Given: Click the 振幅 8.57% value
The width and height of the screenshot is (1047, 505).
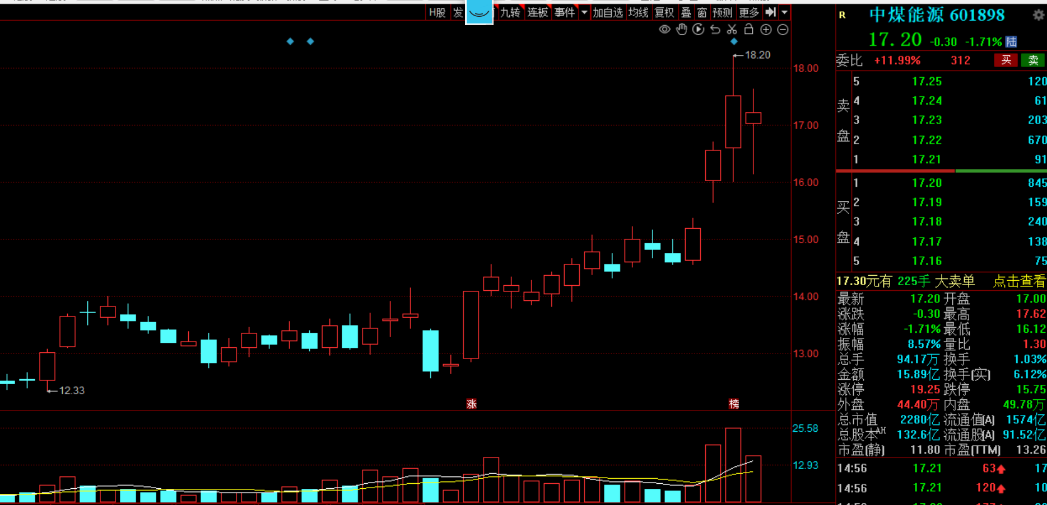Looking at the screenshot, I should point(924,344).
